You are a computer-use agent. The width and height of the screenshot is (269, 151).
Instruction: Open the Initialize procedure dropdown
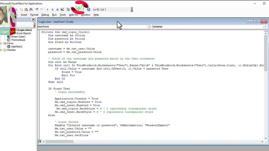tap(264, 27)
